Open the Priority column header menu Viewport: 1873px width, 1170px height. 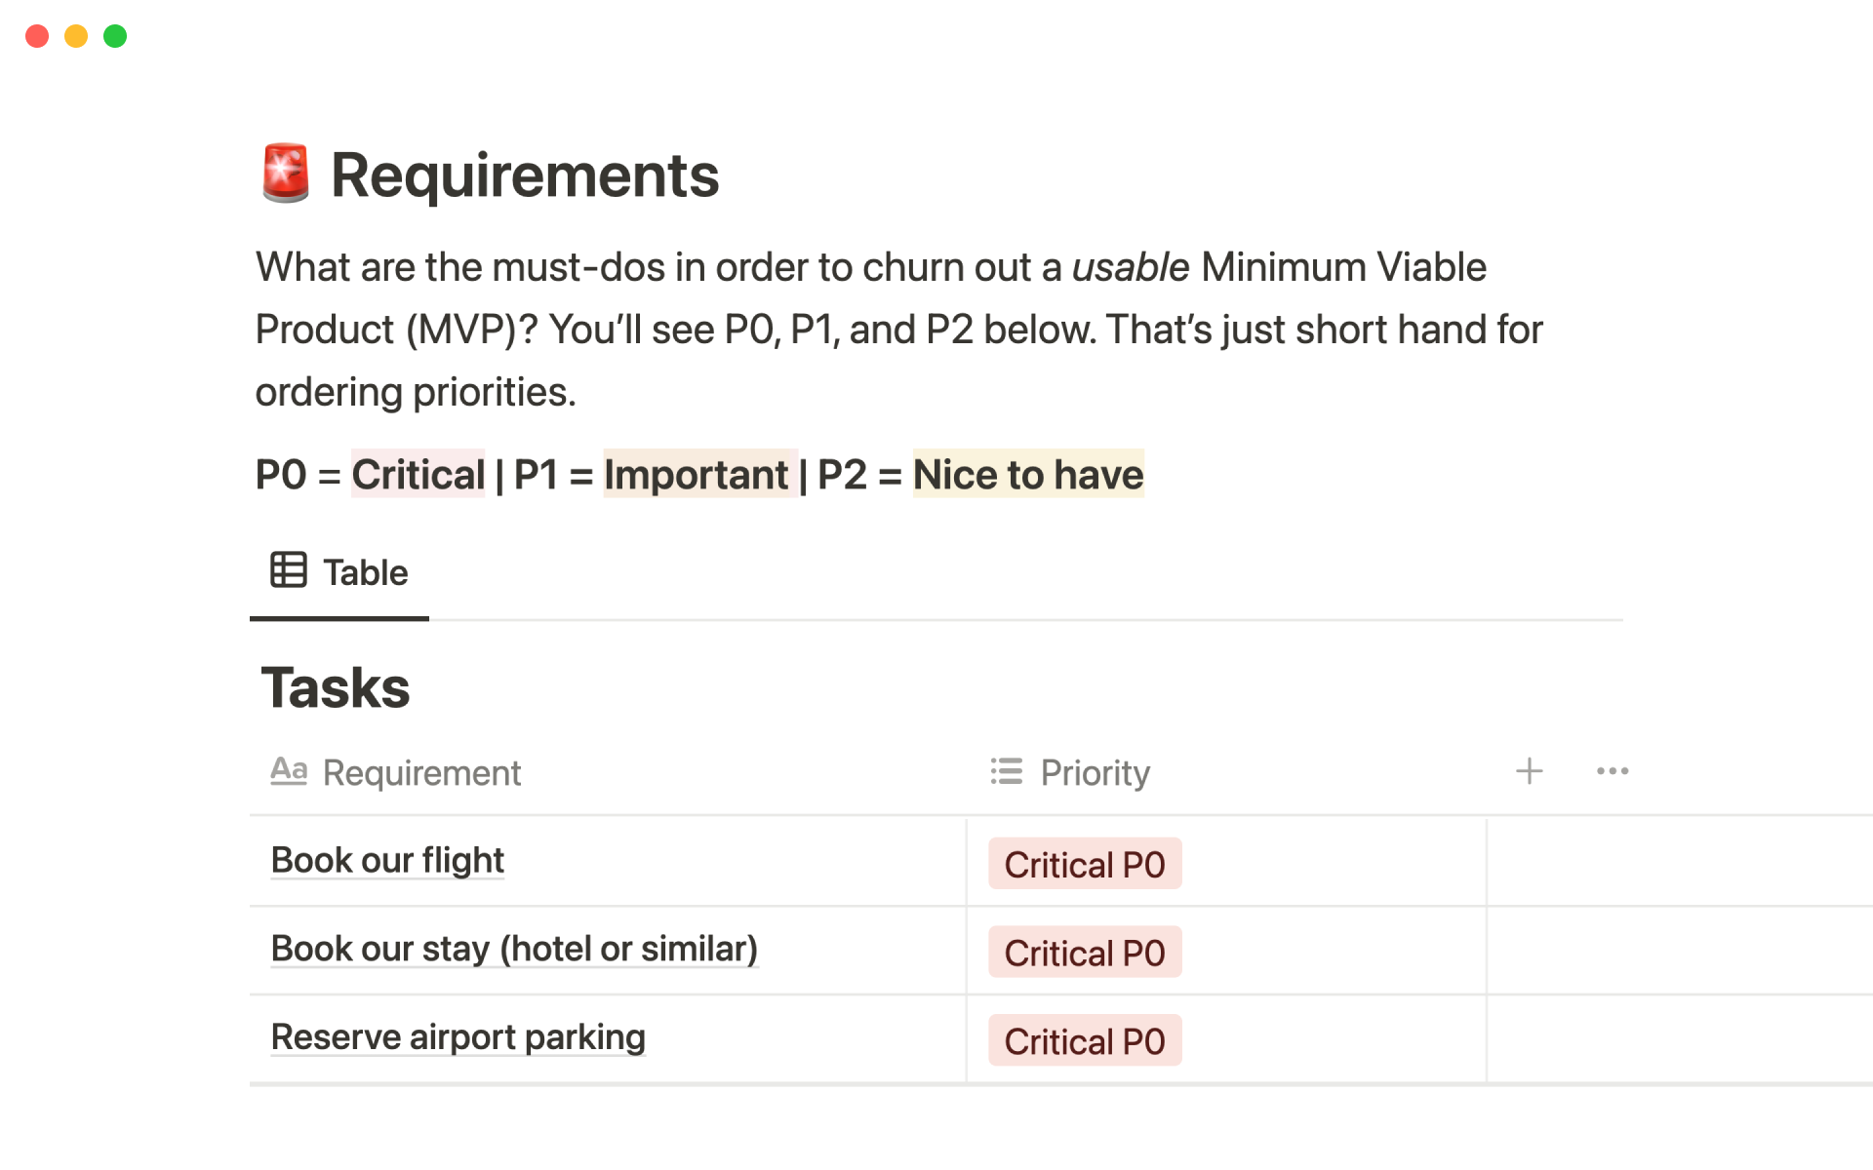coord(1095,773)
